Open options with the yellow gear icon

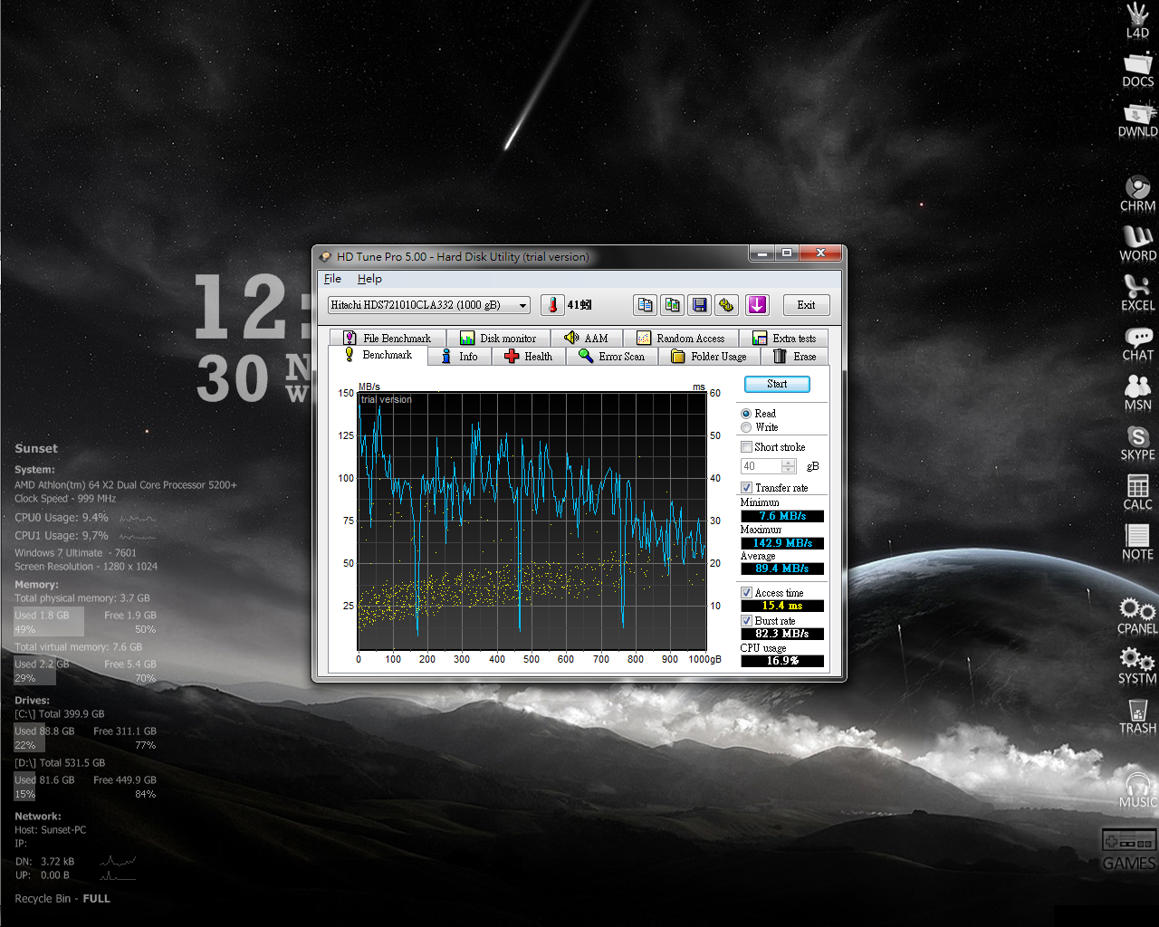click(726, 305)
